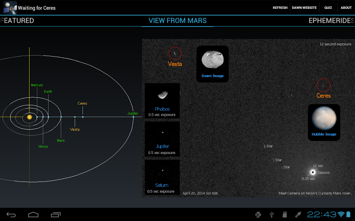Switch to the FEATURED tab
This screenshot has width=355, height=221.
(x=17, y=20)
